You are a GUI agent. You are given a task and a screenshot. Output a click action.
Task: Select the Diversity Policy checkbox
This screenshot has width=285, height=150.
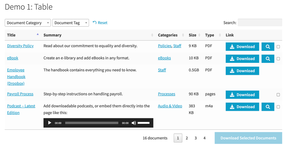coord(278,47)
